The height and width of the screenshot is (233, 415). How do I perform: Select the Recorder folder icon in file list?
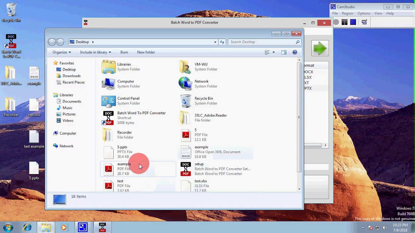108,135
